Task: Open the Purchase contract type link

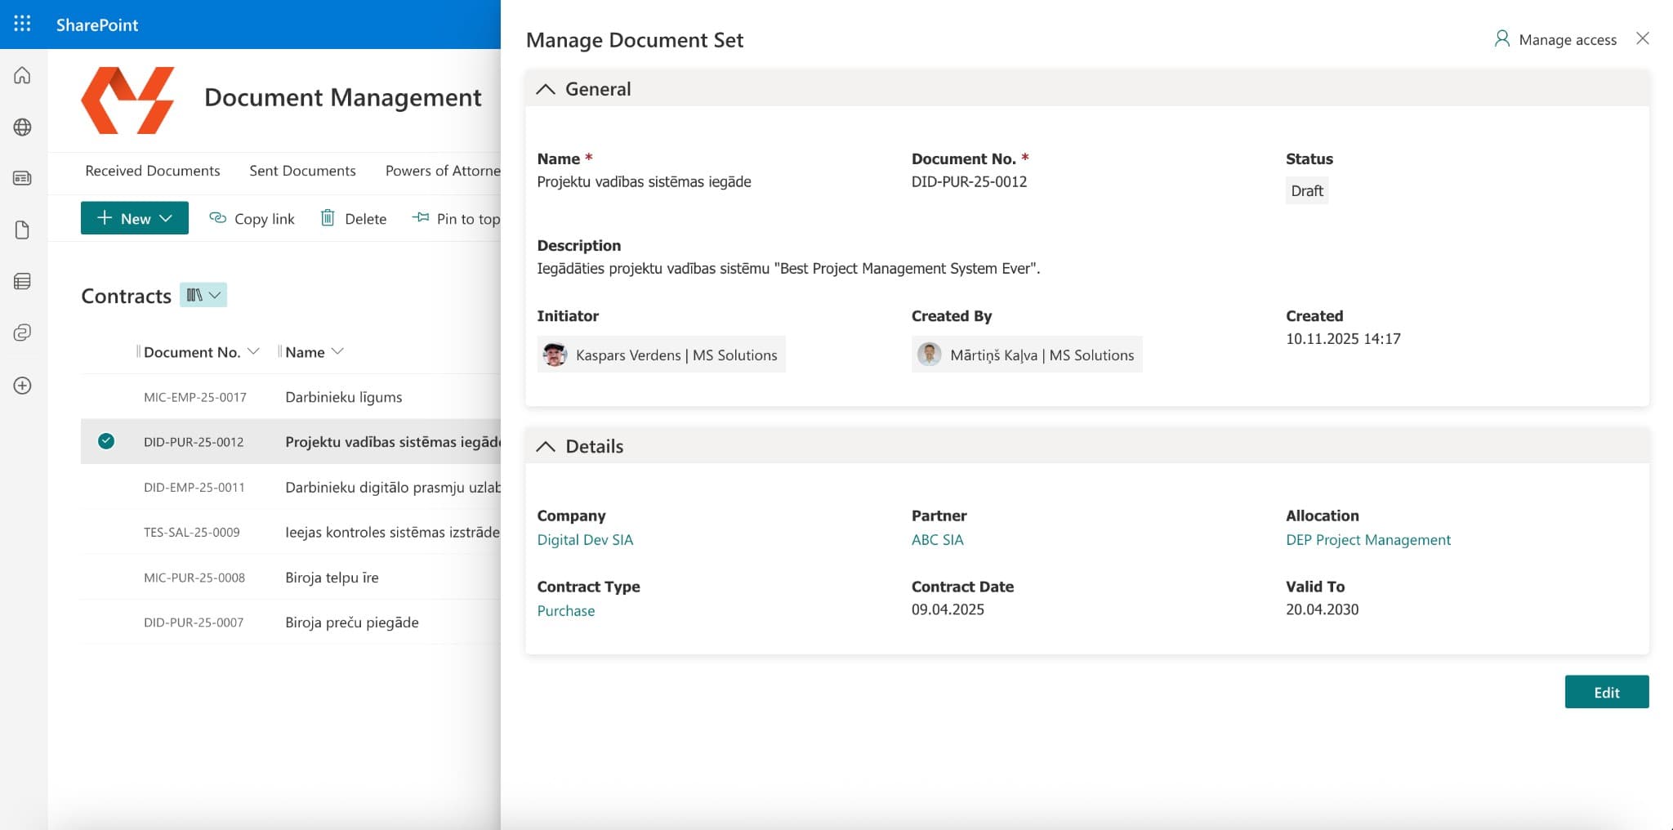Action: [566, 611]
